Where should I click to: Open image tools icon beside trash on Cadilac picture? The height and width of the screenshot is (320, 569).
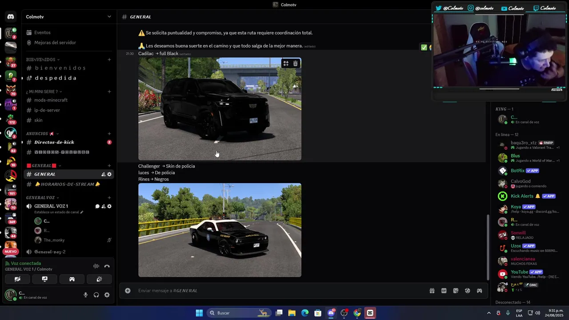286,64
